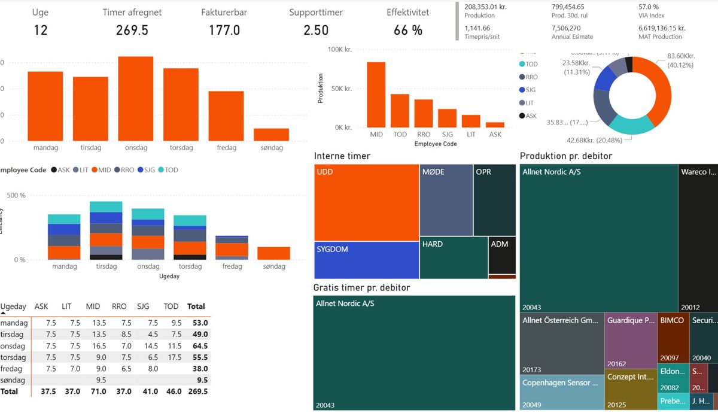
Task: Click the MID column header in the table
Action: [93, 306]
